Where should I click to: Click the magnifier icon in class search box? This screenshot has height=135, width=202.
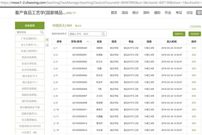(x=42, y=32)
